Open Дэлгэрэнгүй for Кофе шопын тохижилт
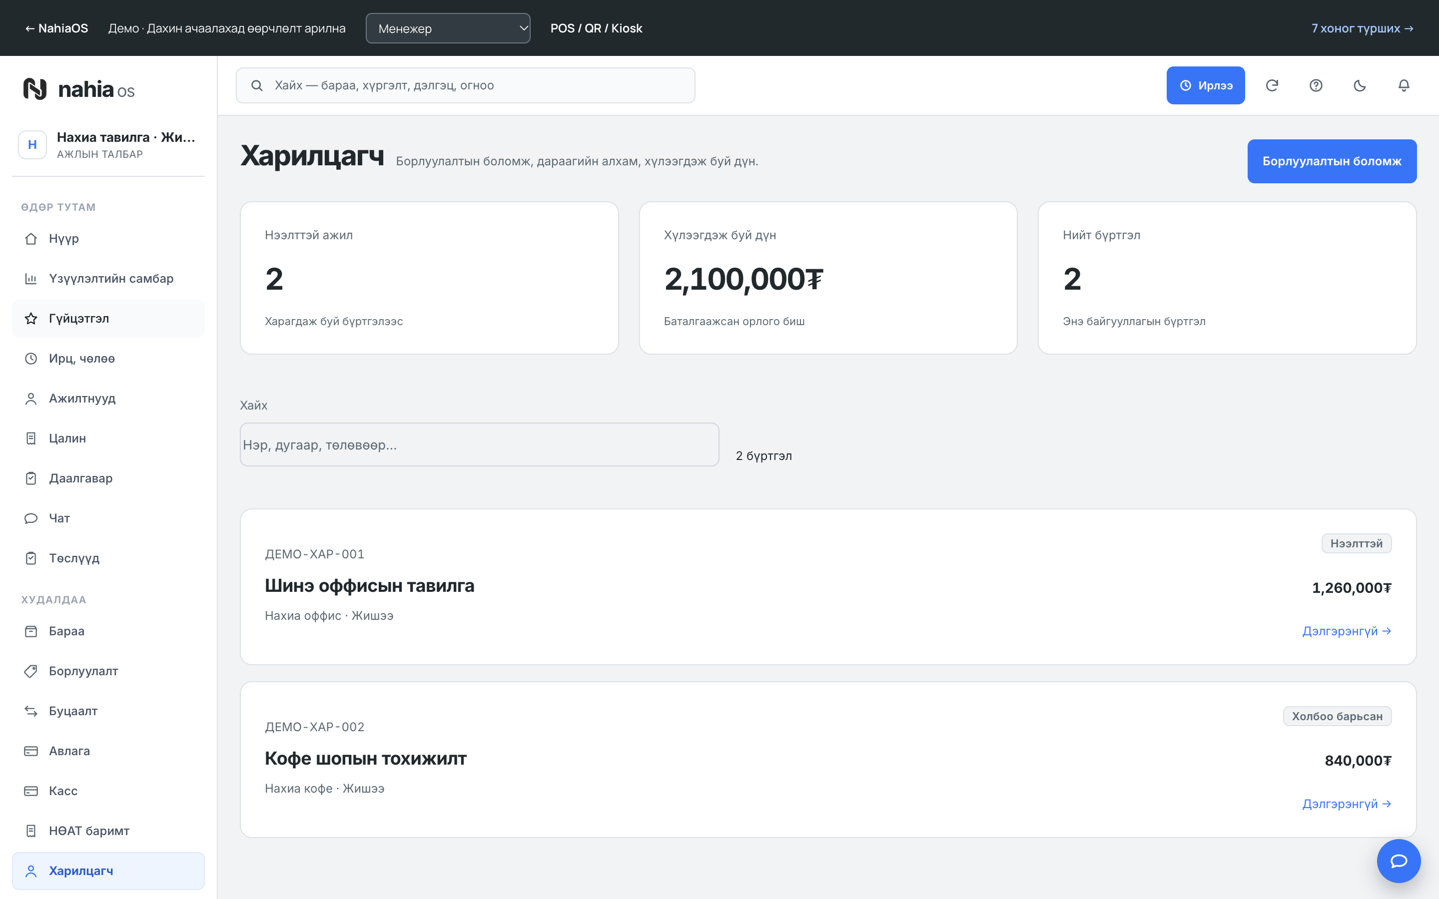The height and width of the screenshot is (899, 1439). coord(1346,805)
